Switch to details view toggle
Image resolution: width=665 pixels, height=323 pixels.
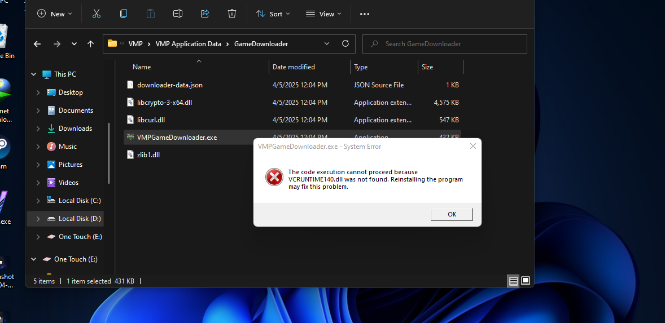pyautogui.click(x=513, y=281)
